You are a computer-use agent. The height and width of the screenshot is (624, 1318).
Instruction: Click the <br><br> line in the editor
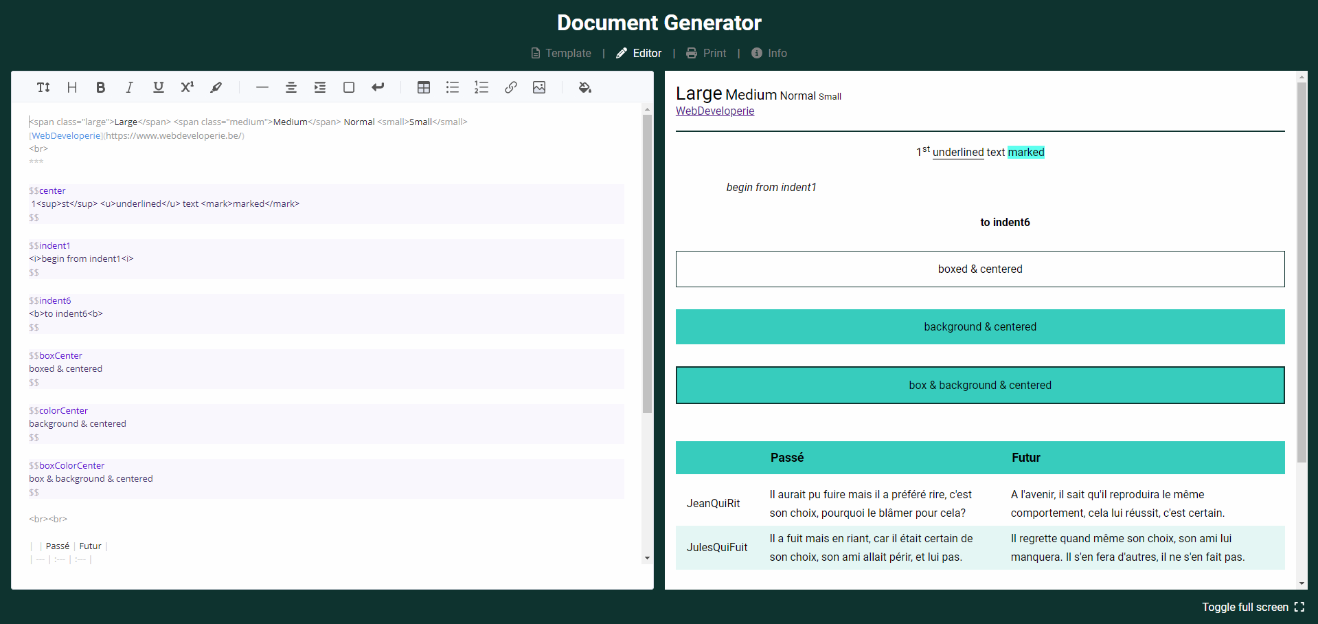tap(48, 519)
